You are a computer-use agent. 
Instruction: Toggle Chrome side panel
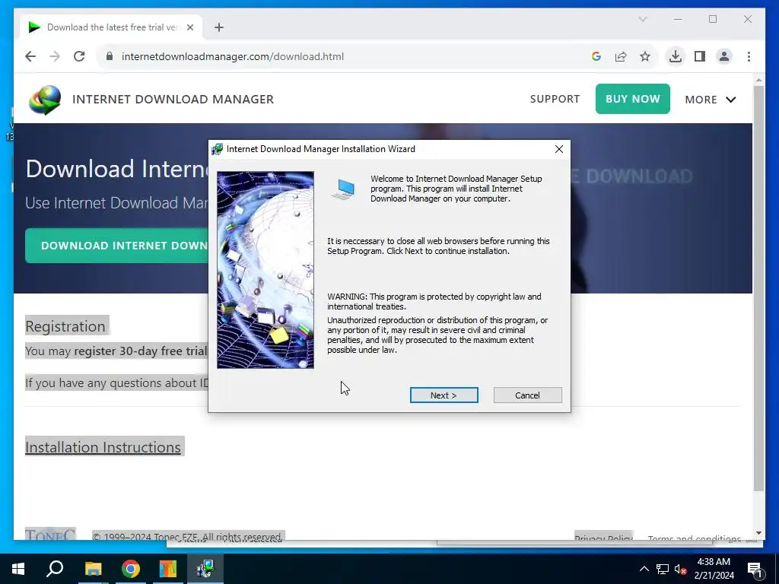tap(700, 56)
